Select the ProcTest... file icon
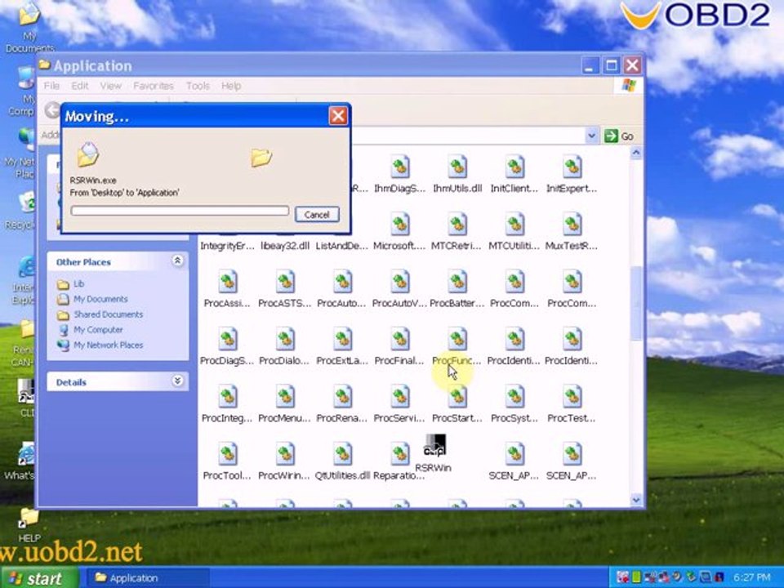The width and height of the screenshot is (784, 588). 572,397
